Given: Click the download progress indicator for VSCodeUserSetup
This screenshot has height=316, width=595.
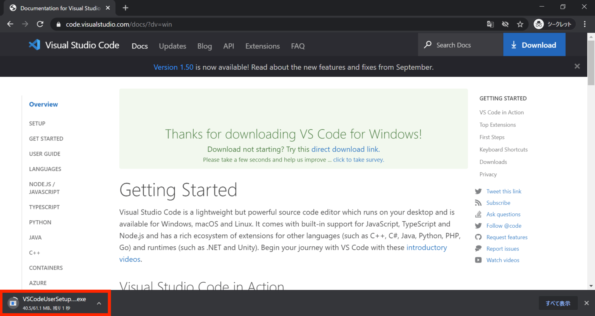Looking at the screenshot, I should (13, 302).
